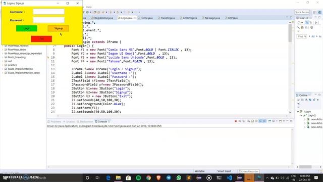Close the Login.java editor tab
This screenshot has width=323, height=182.
tap(135, 18)
